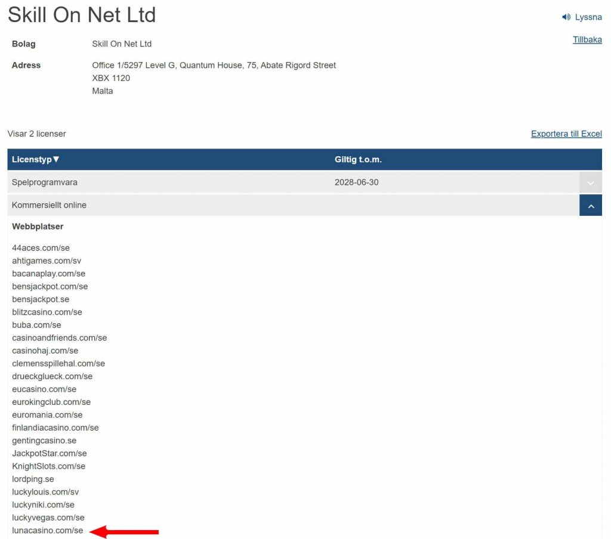The height and width of the screenshot is (539, 611).
Task: Click the casinohaj.com/se entry
Action: pyautogui.click(x=45, y=351)
